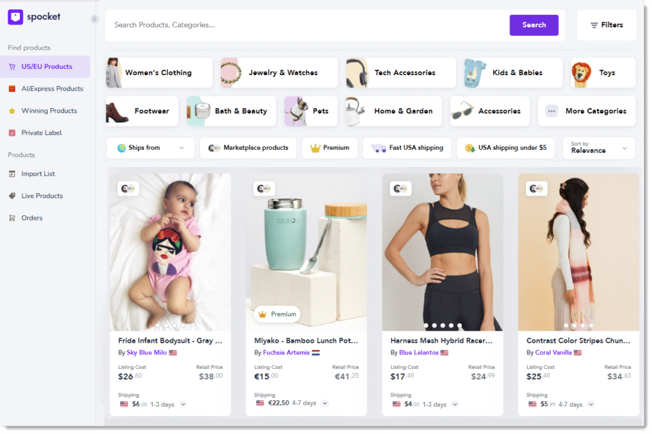Click the Spocket logo icon
Viewport: 652px width, 434px height.
coord(15,17)
